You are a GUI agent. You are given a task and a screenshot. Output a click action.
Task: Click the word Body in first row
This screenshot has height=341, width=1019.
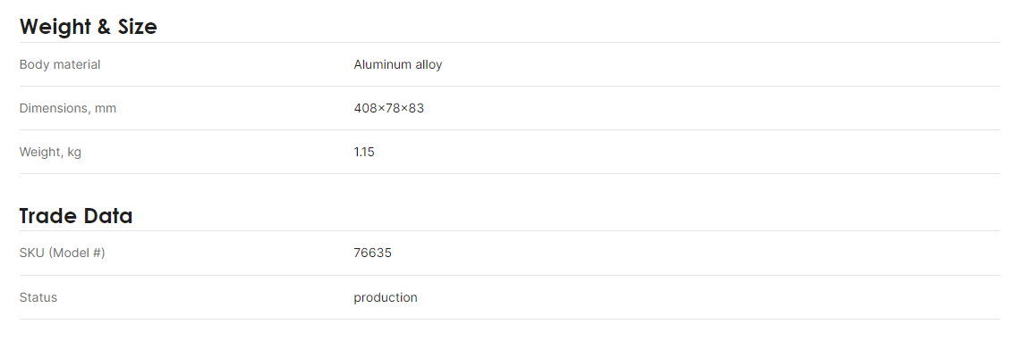tap(31, 65)
